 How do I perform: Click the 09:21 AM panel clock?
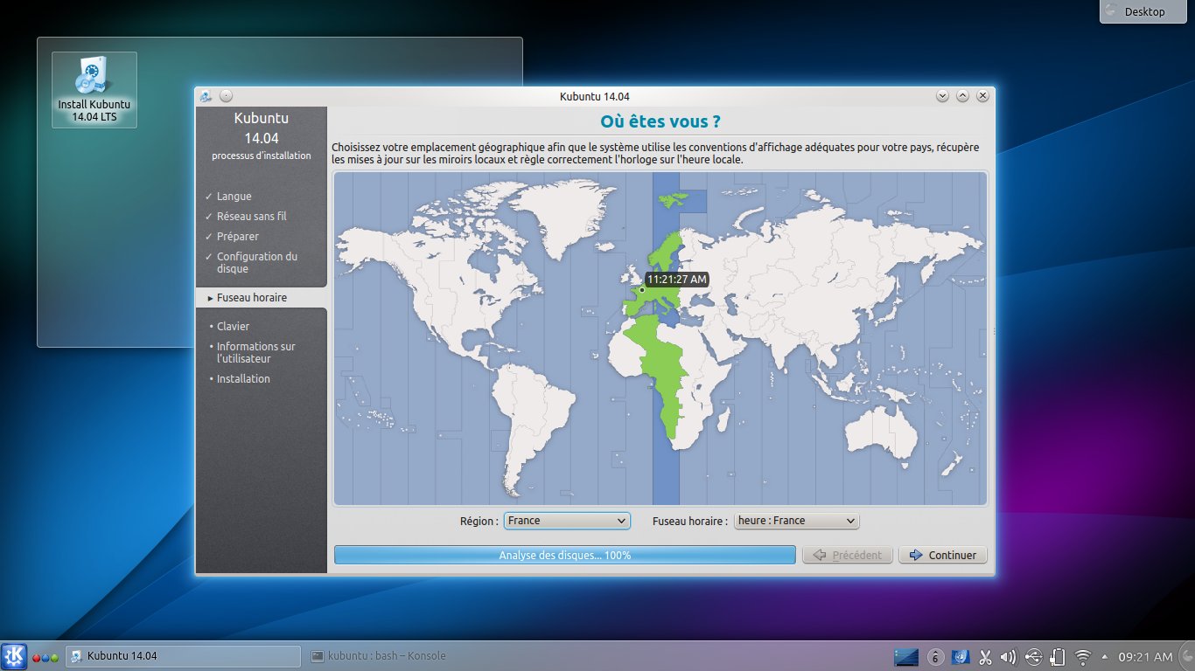(1145, 656)
